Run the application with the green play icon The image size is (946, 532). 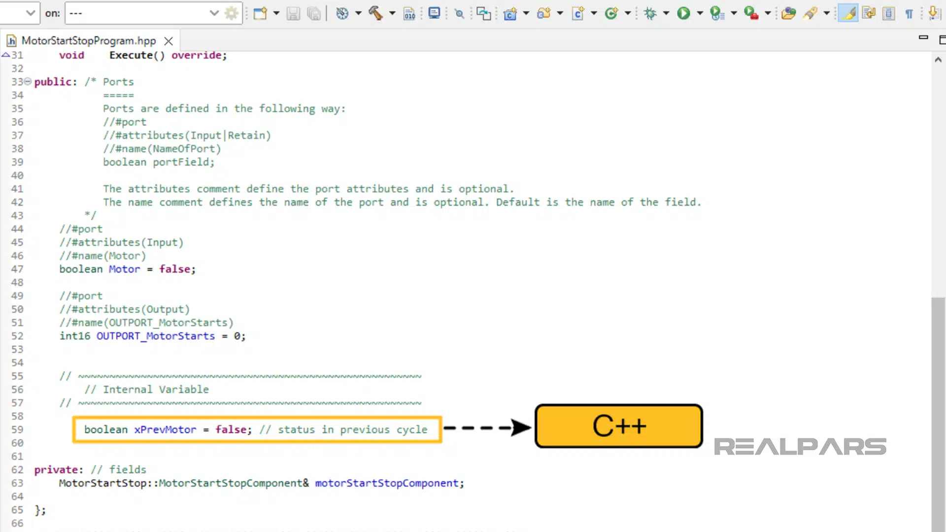[683, 13]
